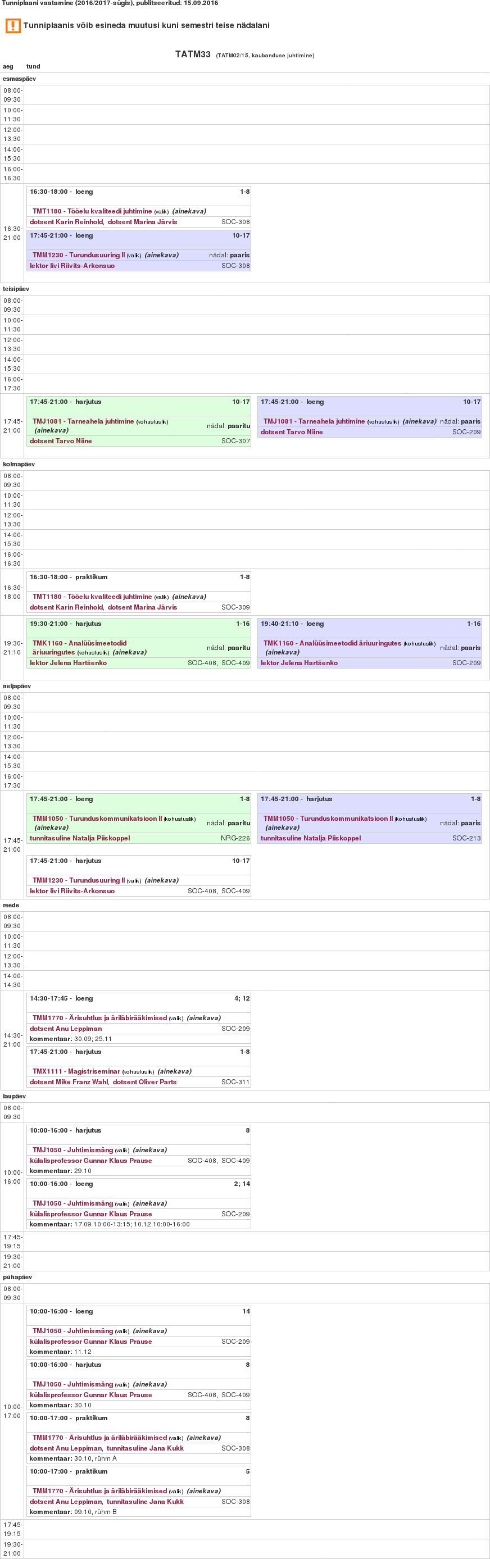Open the TMX1111 Magistriseminar course link
Viewport: 490px width, 1559px height.
(x=76, y=1071)
